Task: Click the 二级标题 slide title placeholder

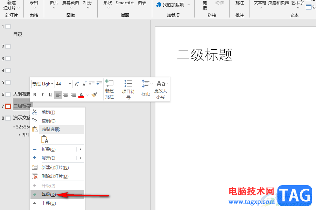Action: click(x=205, y=55)
